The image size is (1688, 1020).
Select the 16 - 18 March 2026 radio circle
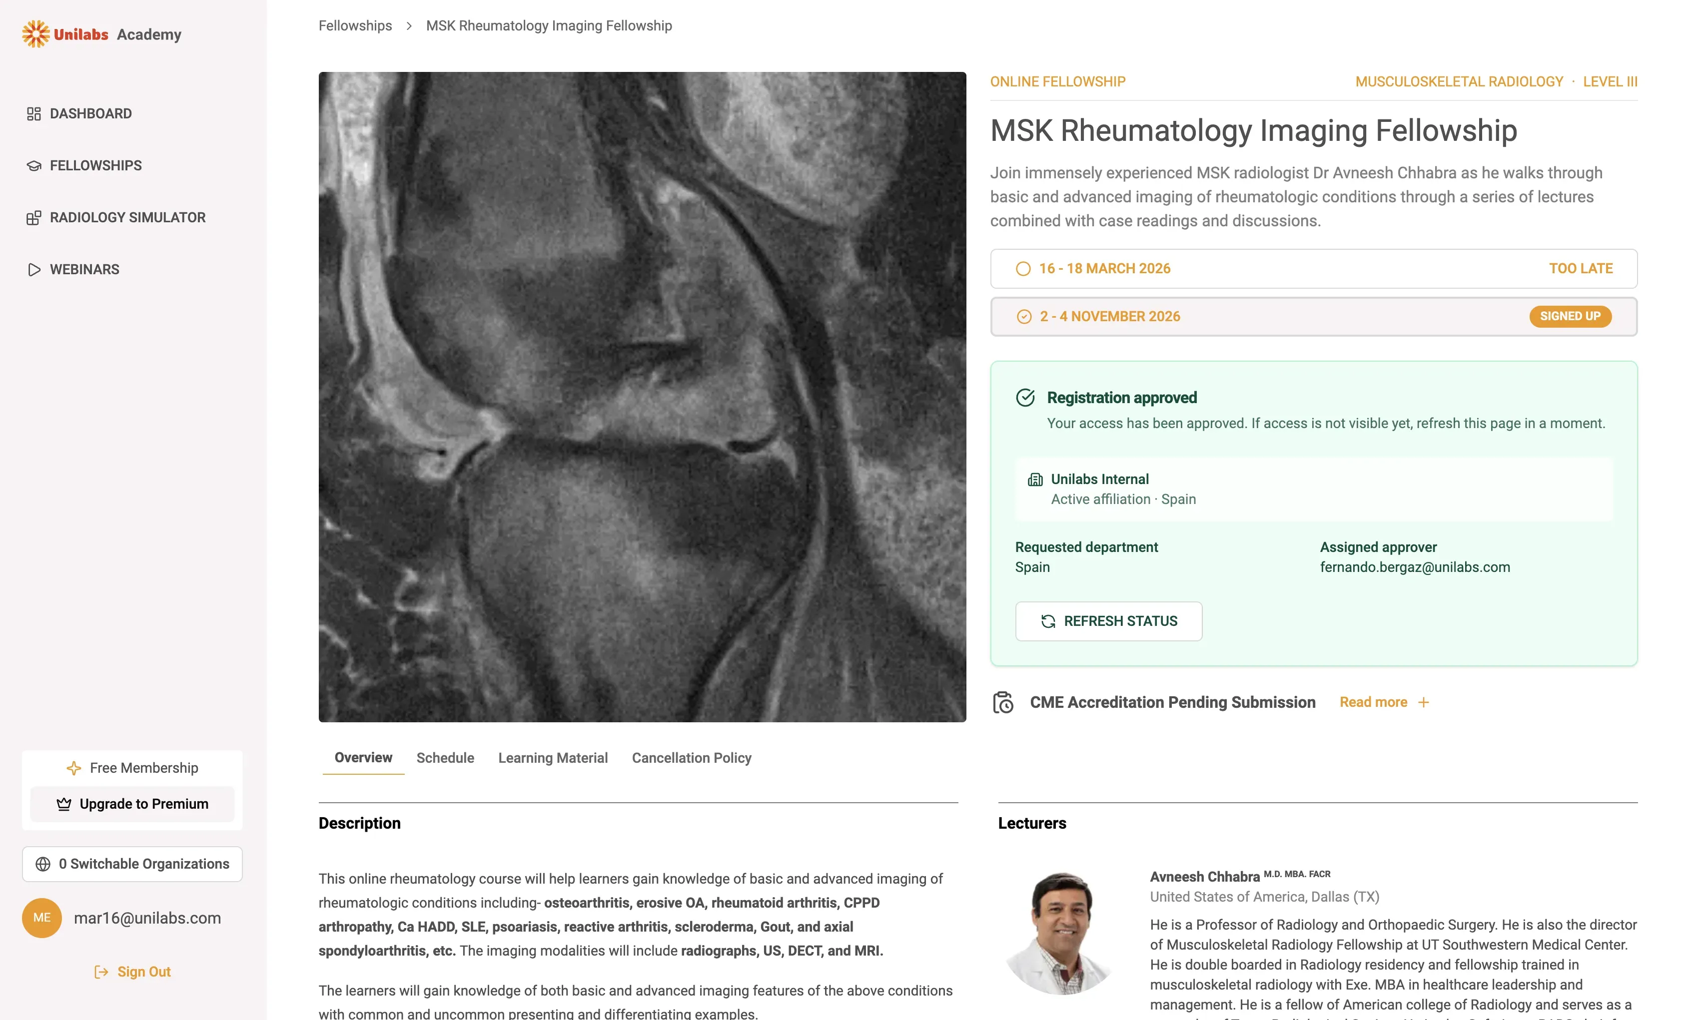pyautogui.click(x=1023, y=269)
